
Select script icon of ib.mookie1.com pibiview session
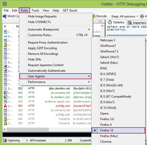pos(5,97)
